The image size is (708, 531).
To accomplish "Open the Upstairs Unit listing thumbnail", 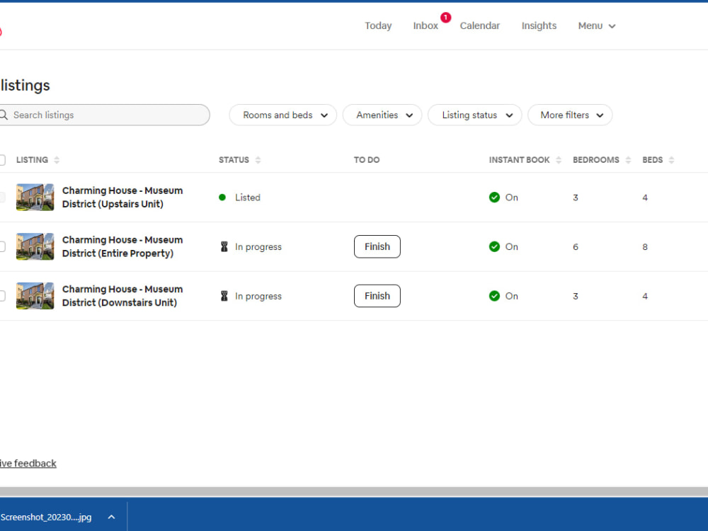I will pyautogui.click(x=35, y=198).
